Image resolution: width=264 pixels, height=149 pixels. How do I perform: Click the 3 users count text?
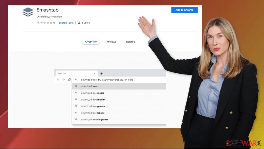click(x=86, y=23)
